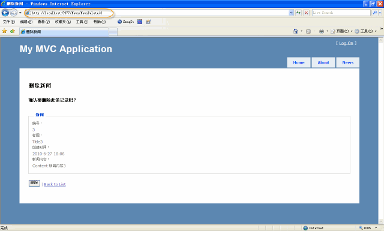
Task: Open the 编辑(E) menu
Action: (26, 22)
